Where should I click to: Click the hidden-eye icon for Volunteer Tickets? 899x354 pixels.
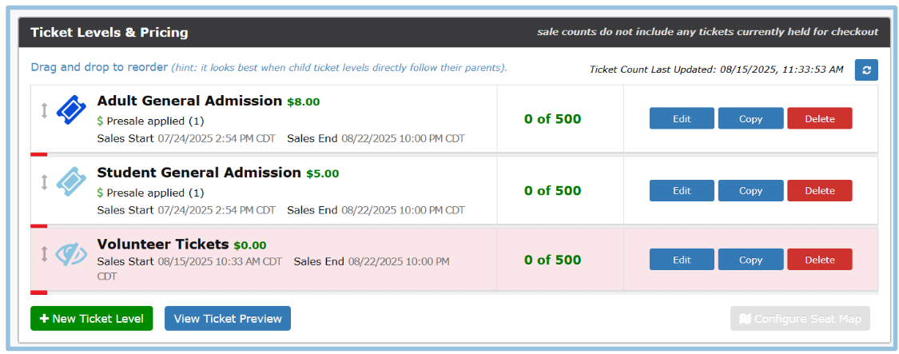[71, 254]
